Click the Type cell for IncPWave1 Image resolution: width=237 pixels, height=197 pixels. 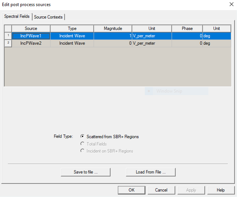click(x=72, y=36)
